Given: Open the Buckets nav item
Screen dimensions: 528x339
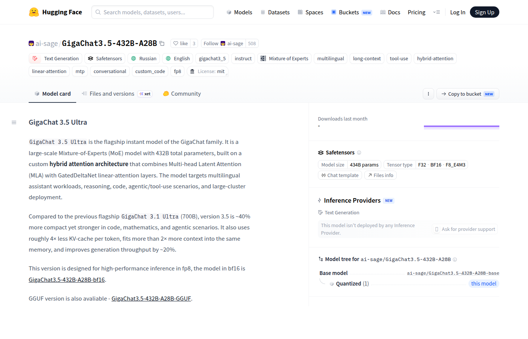Looking at the screenshot, I should (x=351, y=12).
